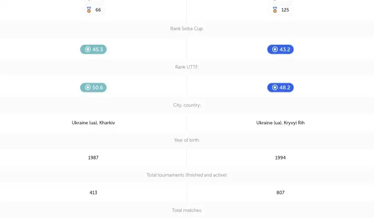Click the "Rank UTTF:" row header

[187, 67]
